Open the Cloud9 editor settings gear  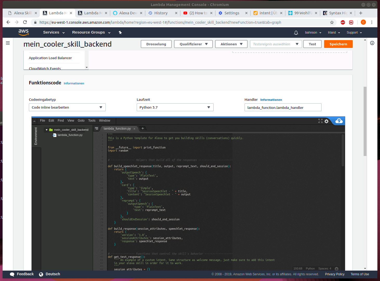click(x=326, y=121)
